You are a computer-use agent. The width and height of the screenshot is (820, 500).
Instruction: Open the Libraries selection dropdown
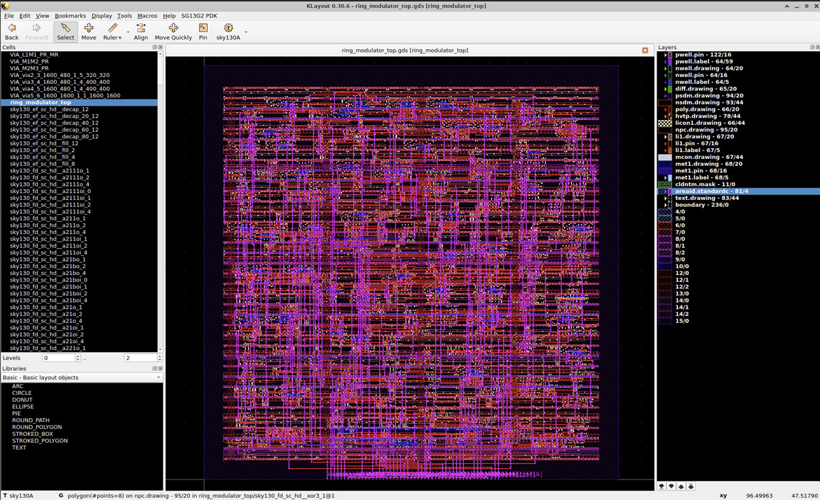[157, 377]
